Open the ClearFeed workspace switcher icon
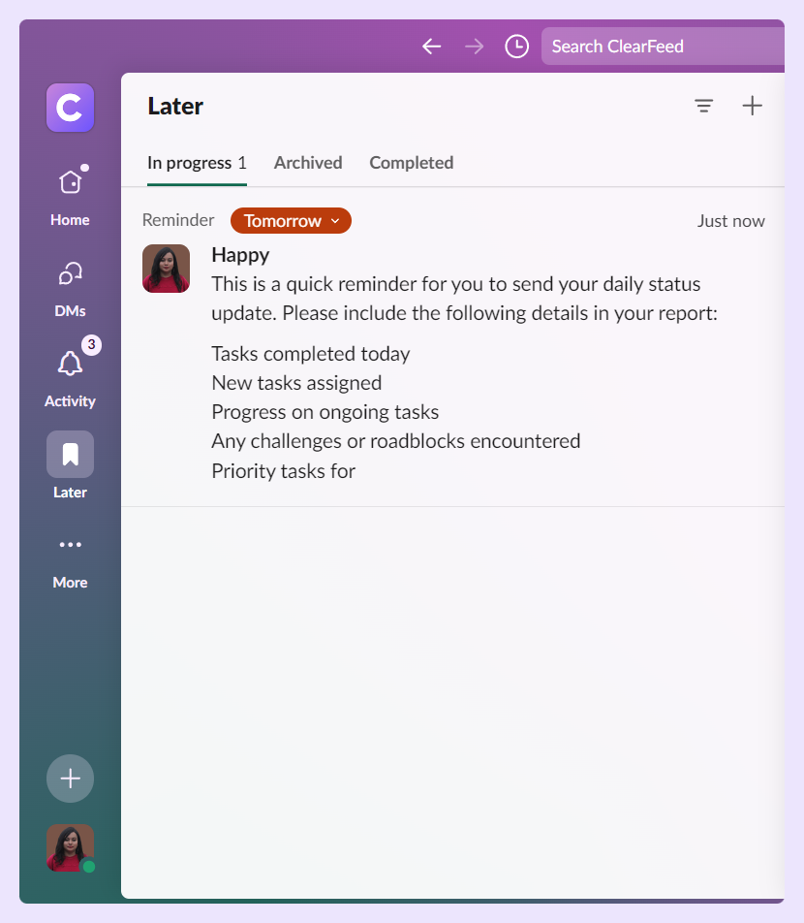 click(x=70, y=108)
